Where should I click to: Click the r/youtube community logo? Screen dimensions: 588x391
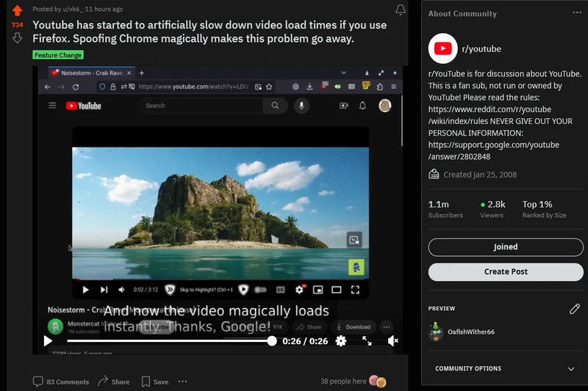pyautogui.click(x=443, y=48)
